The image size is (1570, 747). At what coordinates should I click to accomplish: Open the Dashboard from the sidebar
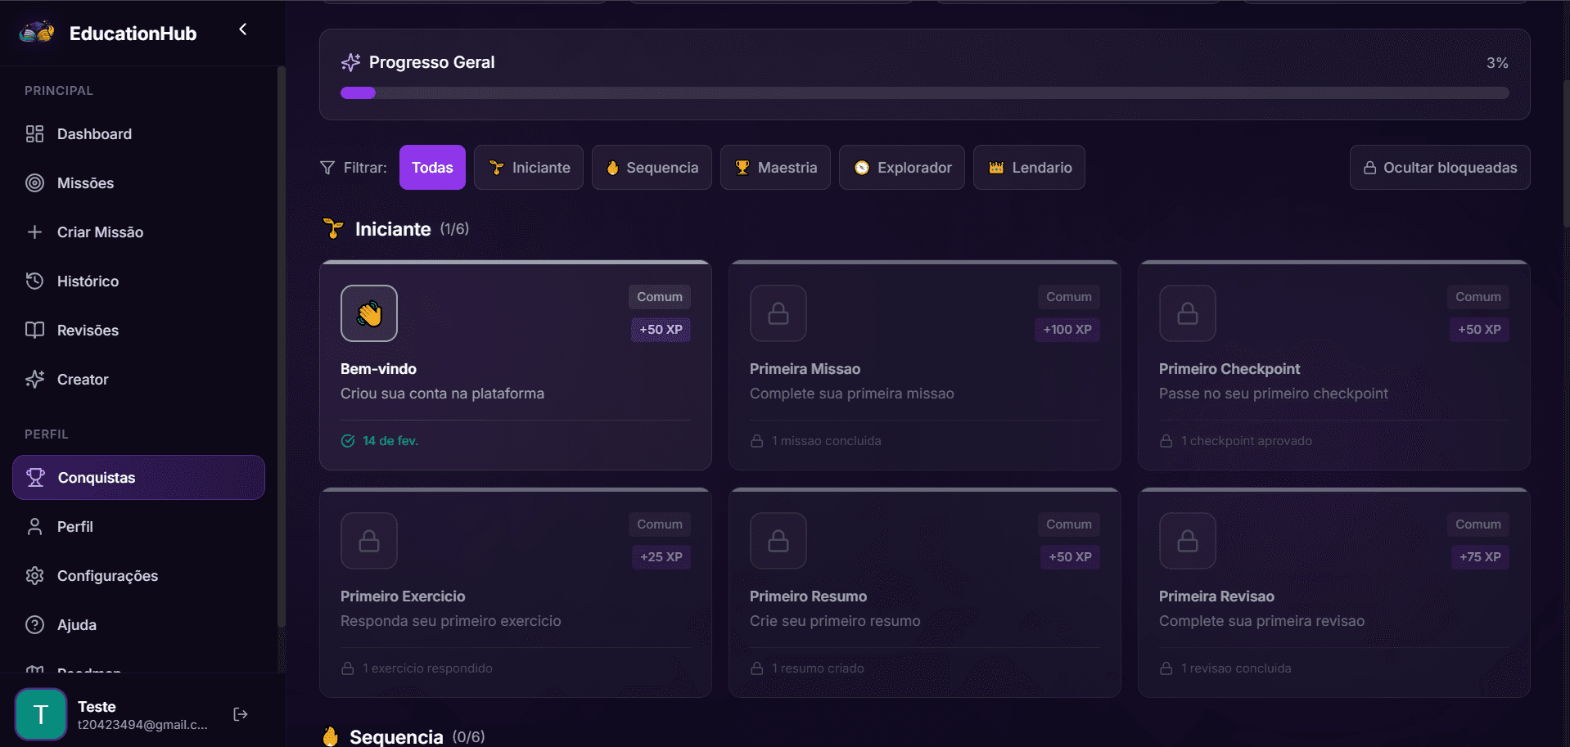coord(94,133)
